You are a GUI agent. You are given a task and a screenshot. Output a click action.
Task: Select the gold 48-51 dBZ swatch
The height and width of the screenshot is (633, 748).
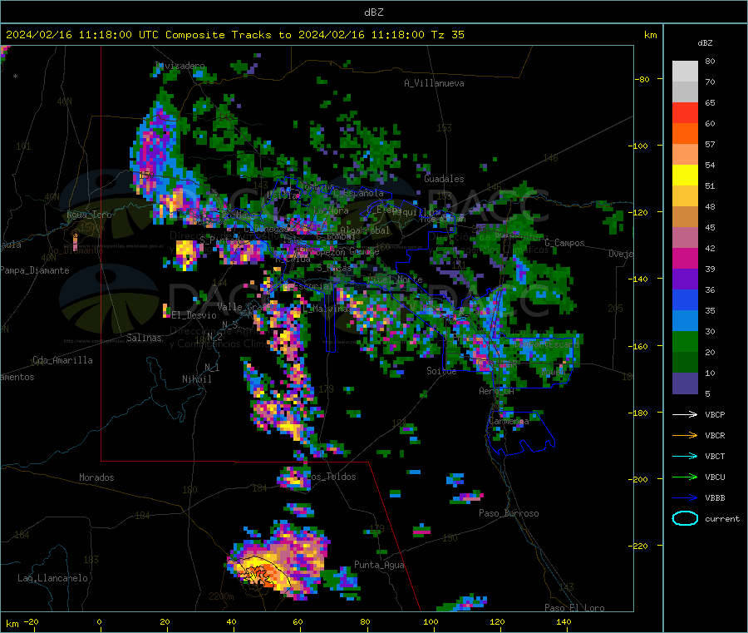[x=685, y=196]
